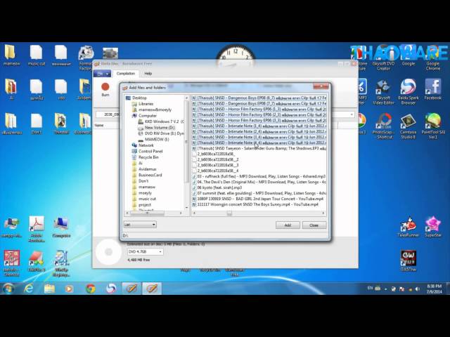Open Windows Media Player from taskbar

[69, 289]
